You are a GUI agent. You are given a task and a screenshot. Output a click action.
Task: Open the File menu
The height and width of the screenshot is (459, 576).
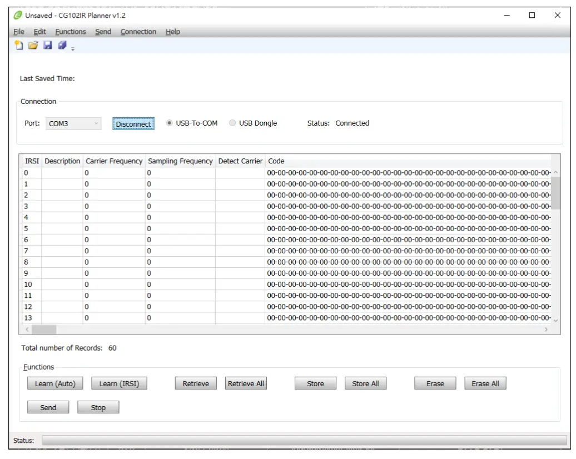click(19, 32)
